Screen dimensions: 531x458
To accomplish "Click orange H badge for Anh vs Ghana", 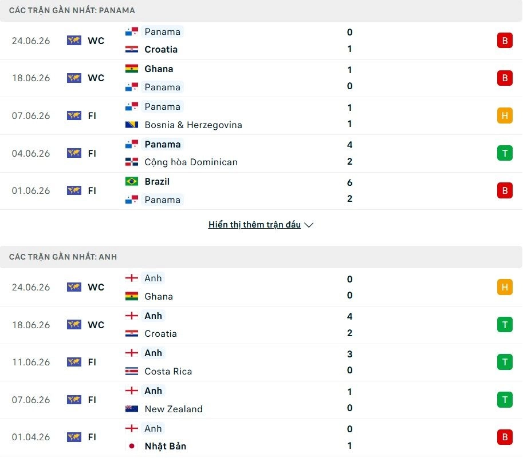I will (505, 287).
